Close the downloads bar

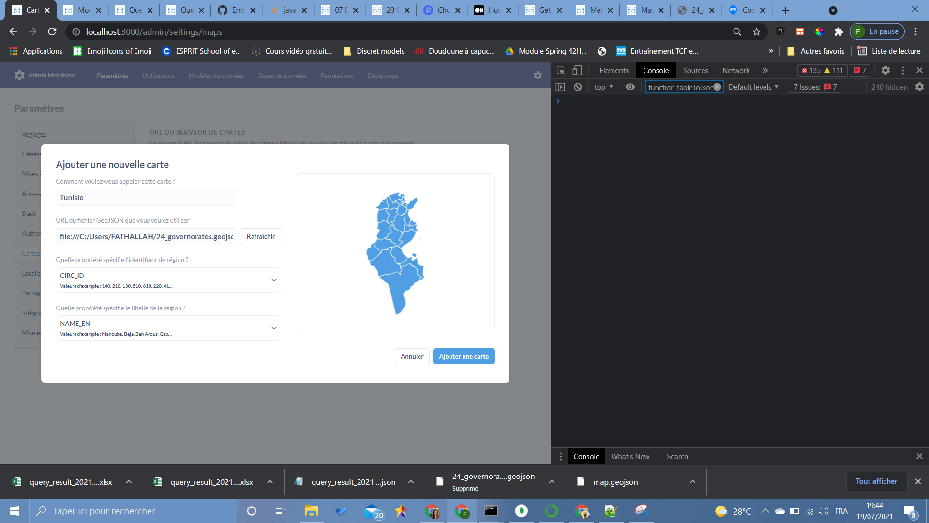(918, 481)
